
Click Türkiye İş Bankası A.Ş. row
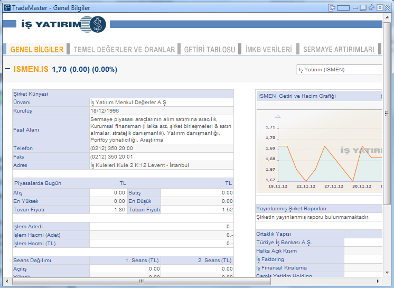coord(319,243)
